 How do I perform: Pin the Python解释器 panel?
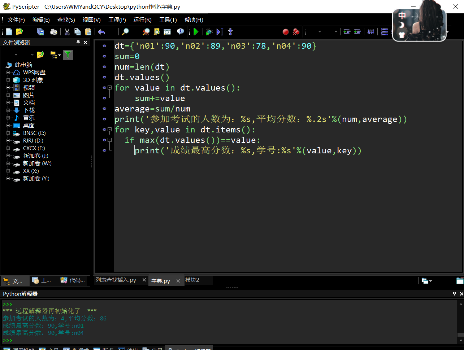[454, 294]
